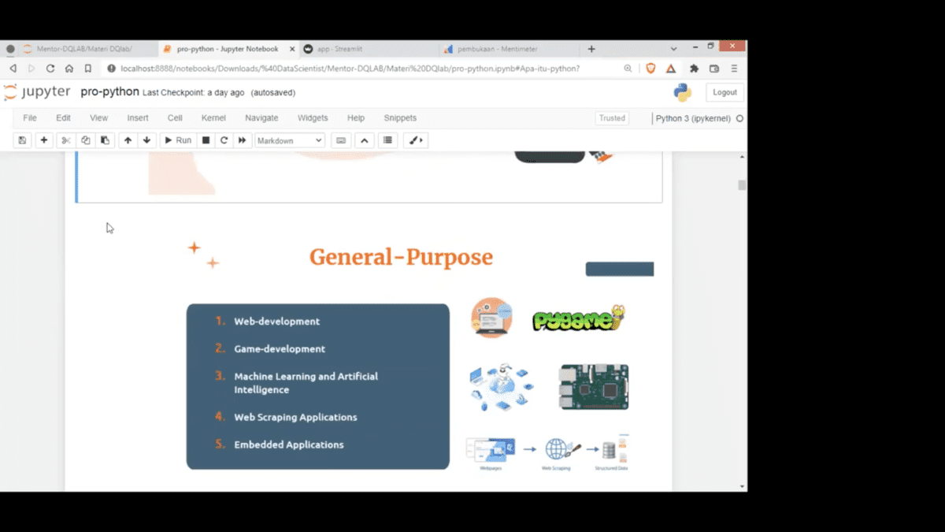Restart the kernel with the circular arrow icon
Screen dimensions: 945x532
224,140
